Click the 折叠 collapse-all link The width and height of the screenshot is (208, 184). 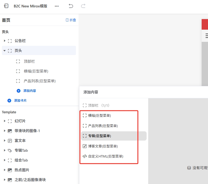(71, 20)
